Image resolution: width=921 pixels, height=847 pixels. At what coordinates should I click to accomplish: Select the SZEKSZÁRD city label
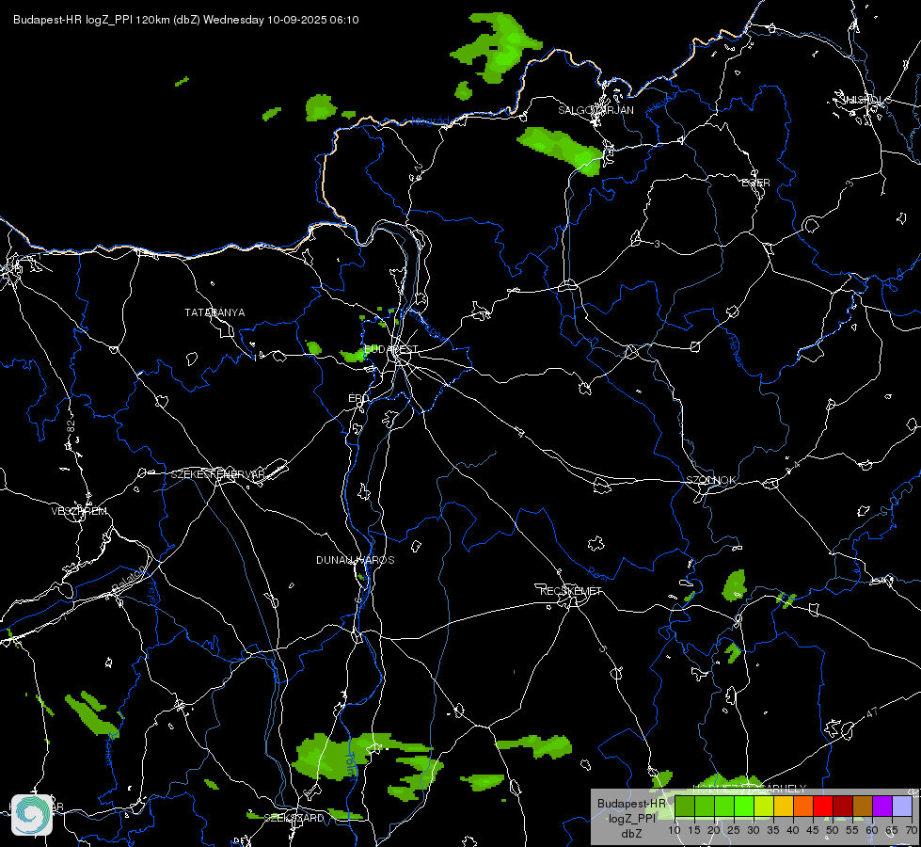294,818
